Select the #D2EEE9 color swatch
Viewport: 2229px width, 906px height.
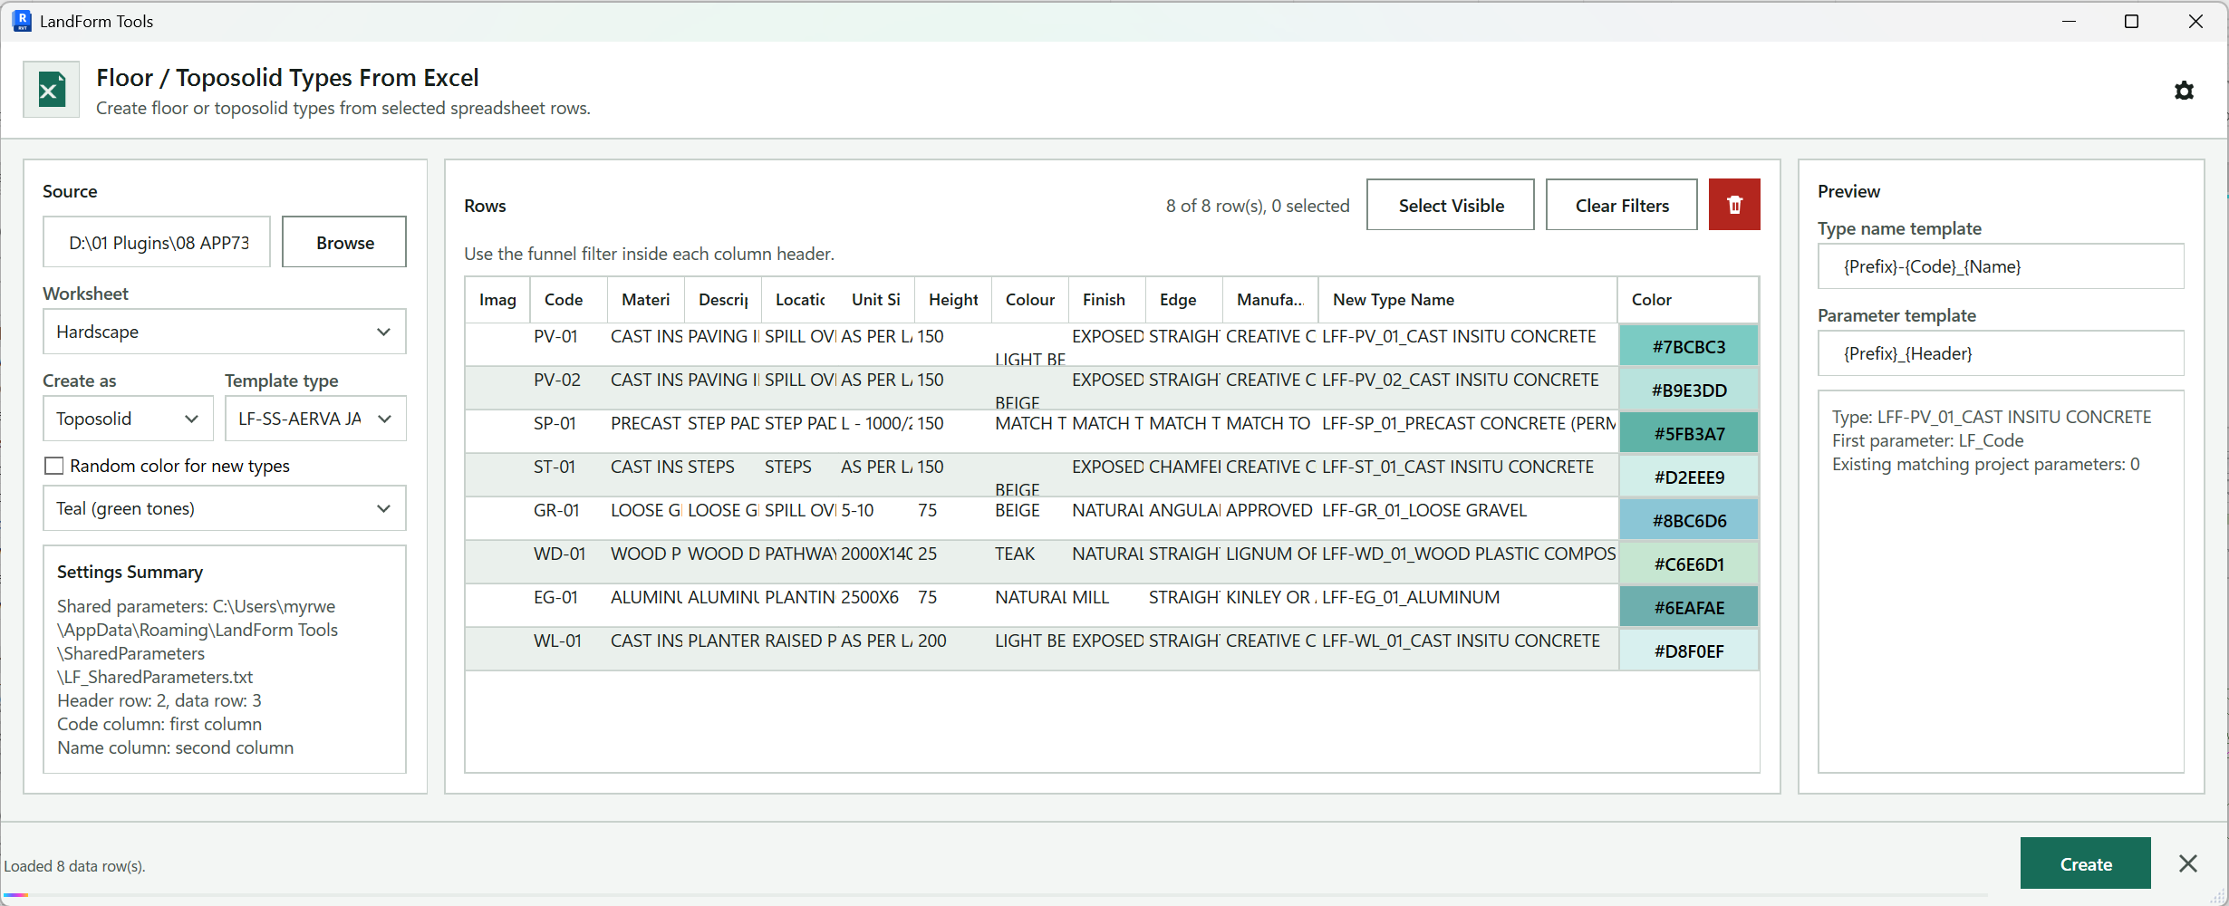tap(1689, 477)
